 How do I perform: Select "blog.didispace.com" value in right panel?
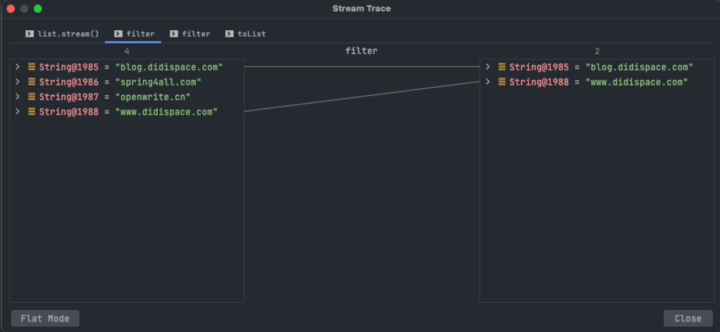pyautogui.click(x=639, y=67)
